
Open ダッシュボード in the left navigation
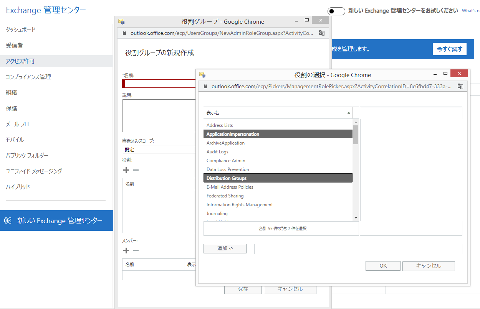[21, 30]
